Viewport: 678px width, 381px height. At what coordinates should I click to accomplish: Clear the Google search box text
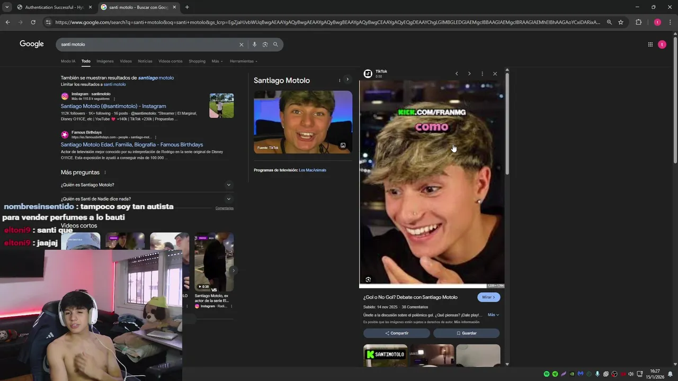(x=242, y=44)
